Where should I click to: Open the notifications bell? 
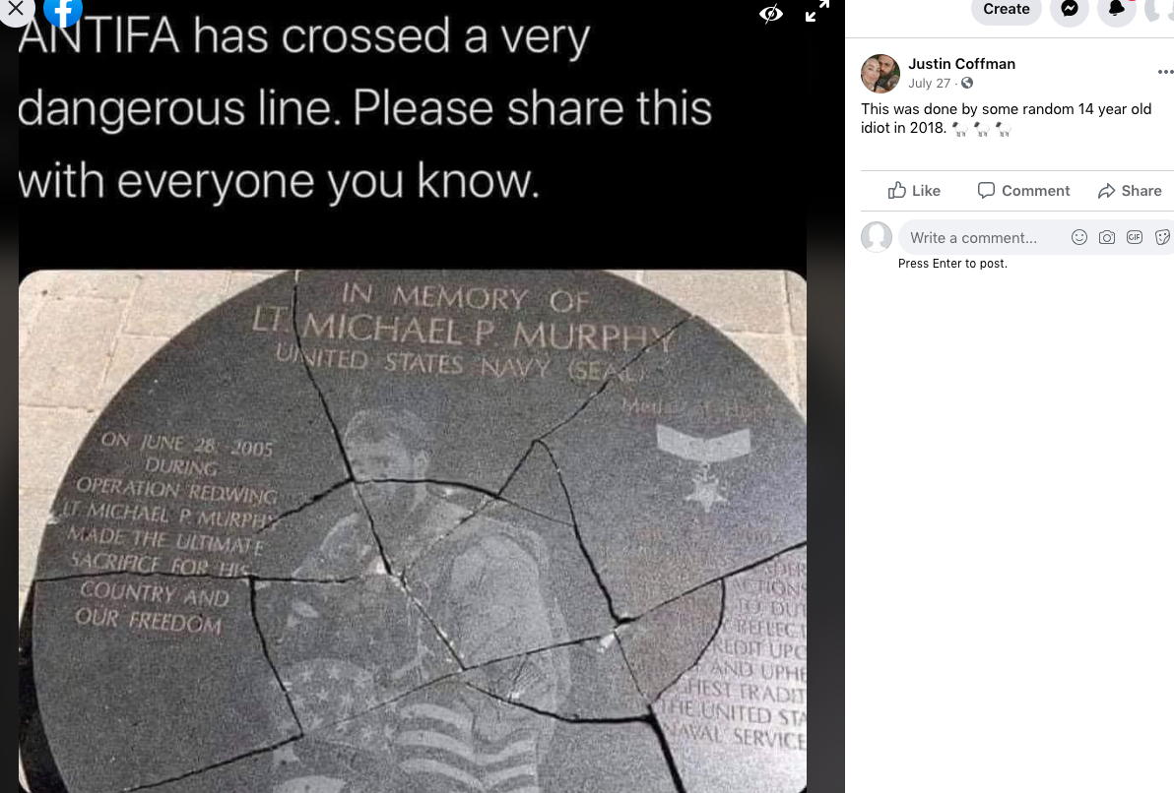pos(1116,10)
